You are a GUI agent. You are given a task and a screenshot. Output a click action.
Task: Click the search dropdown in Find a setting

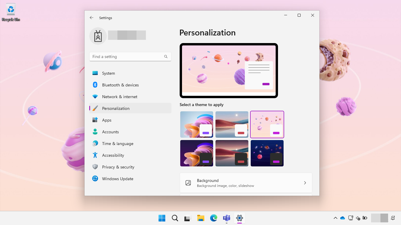coord(166,57)
